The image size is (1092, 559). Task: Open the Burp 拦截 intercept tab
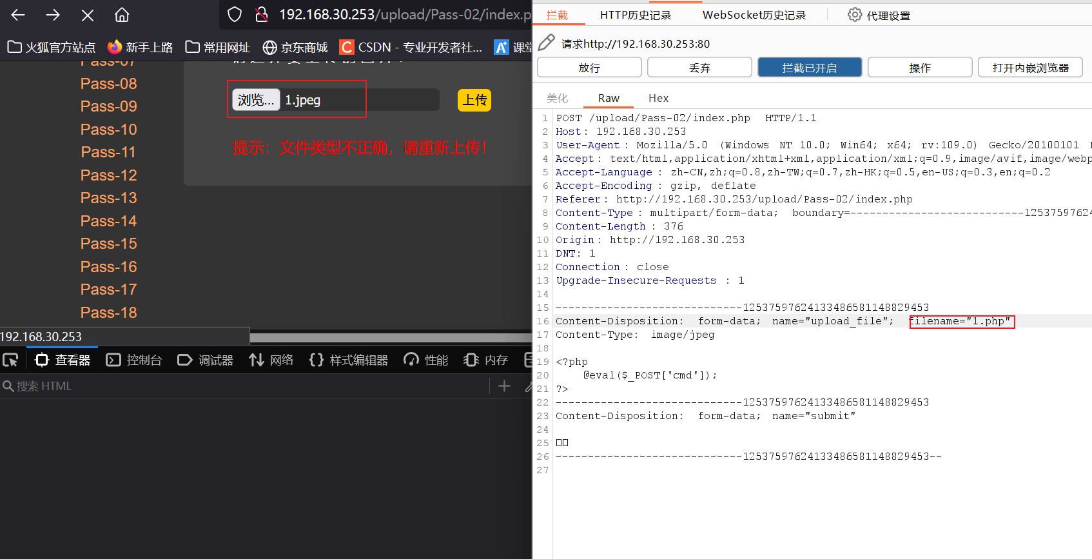pyautogui.click(x=558, y=15)
